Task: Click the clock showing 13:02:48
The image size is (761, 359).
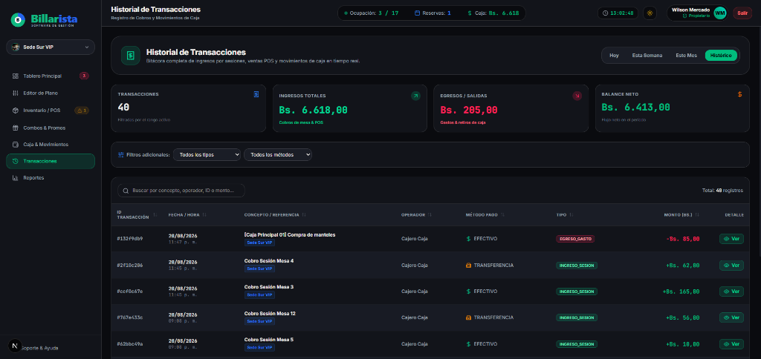Action: coord(618,13)
